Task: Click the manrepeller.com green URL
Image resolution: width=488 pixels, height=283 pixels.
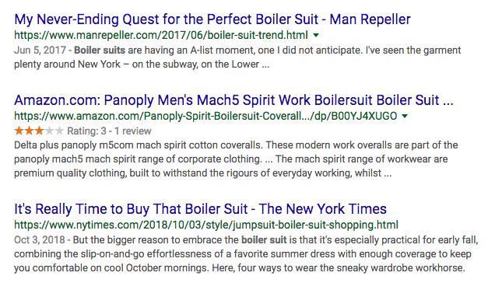Action: click(161, 35)
